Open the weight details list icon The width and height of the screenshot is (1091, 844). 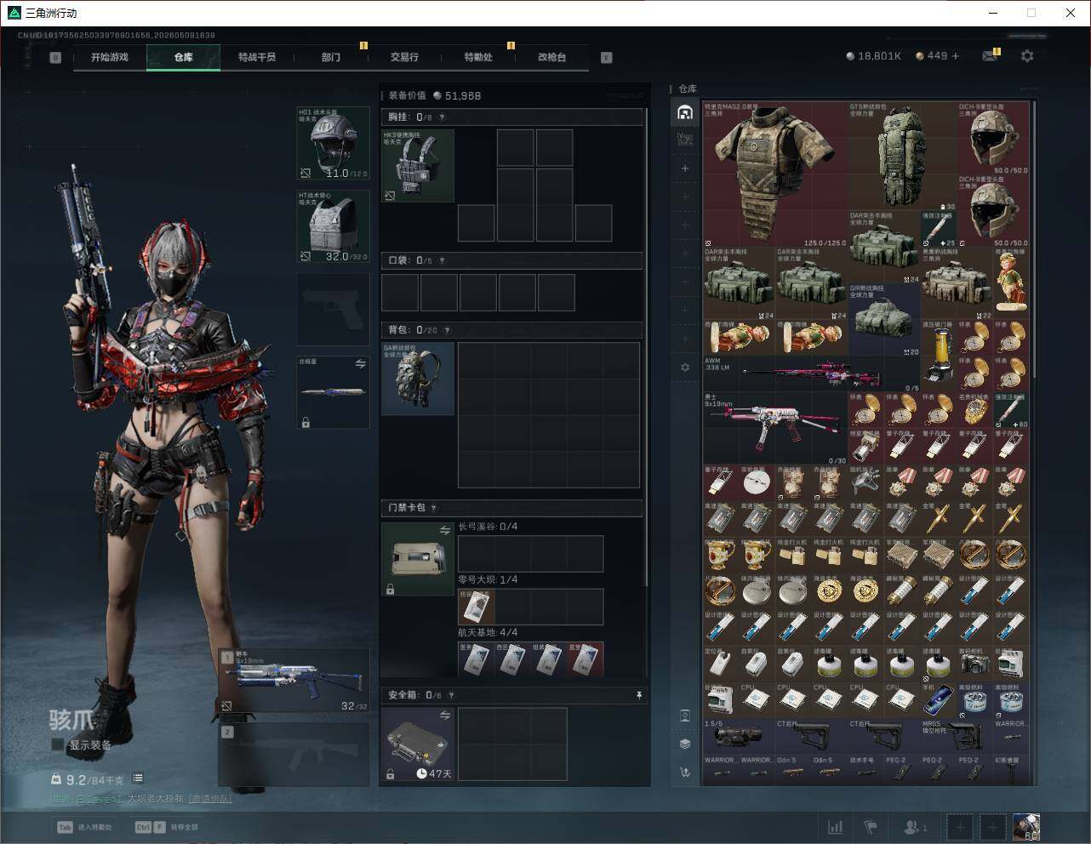tap(138, 778)
